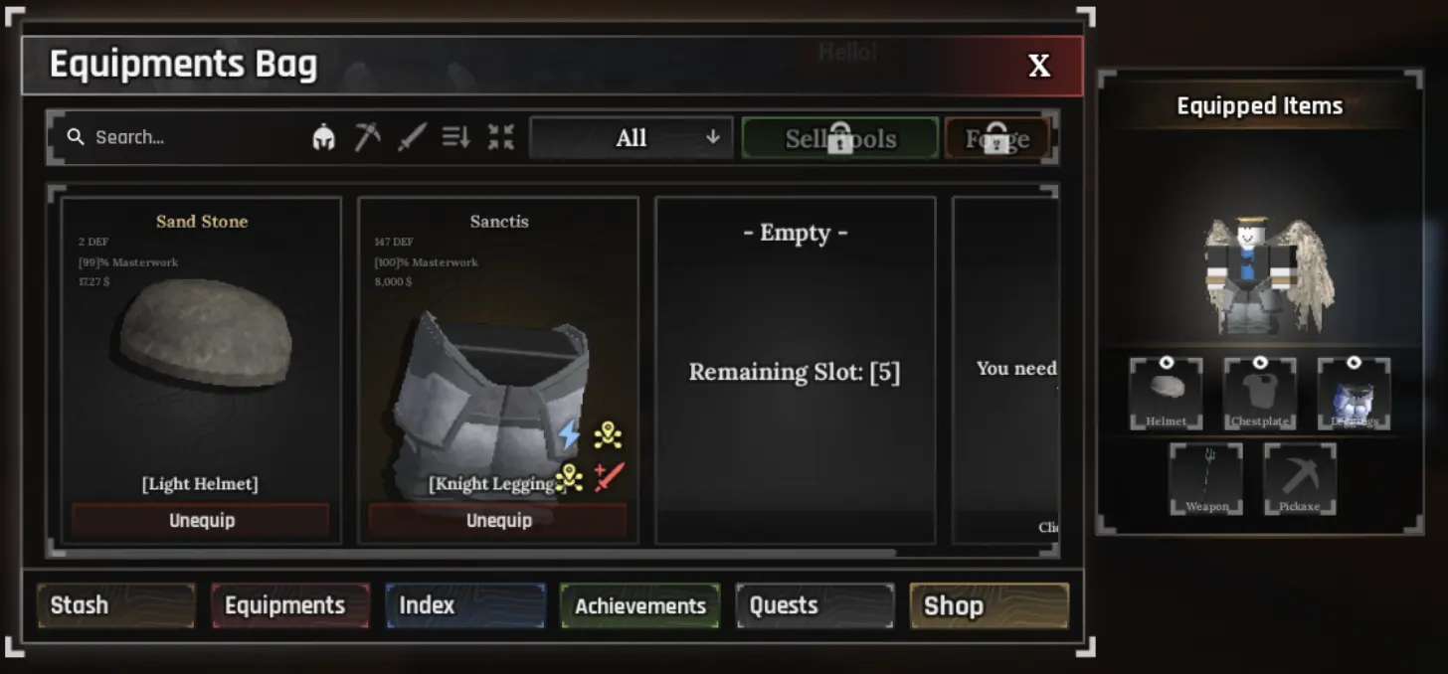Viewport: 1448px width, 674px height.
Task: Filter items by helmet icon
Action: click(323, 137)
